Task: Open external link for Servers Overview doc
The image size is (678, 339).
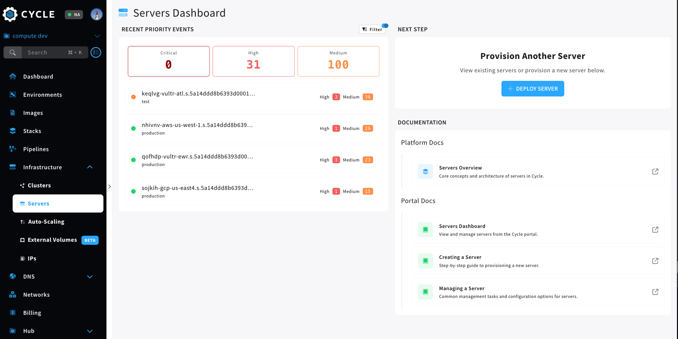Action: coord(655,171)
